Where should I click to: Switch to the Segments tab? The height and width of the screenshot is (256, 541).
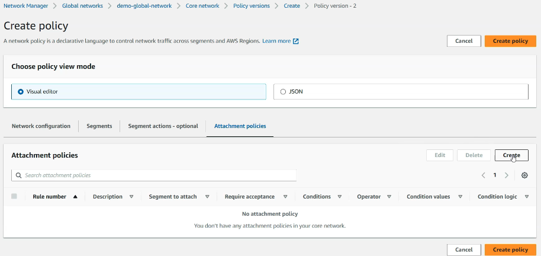click(x=99, y=126)
